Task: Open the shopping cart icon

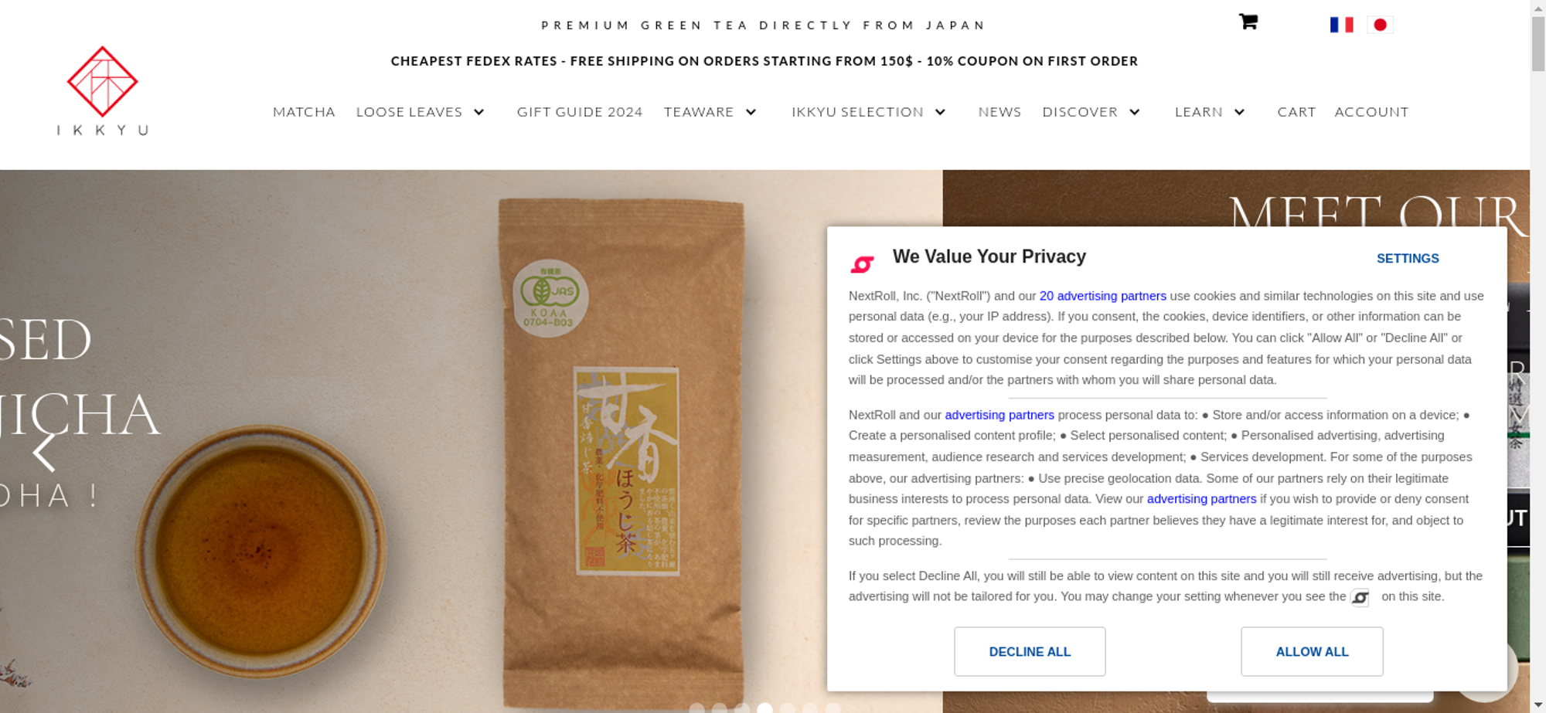Action: pyautogui.click(x=1248, y=22)
